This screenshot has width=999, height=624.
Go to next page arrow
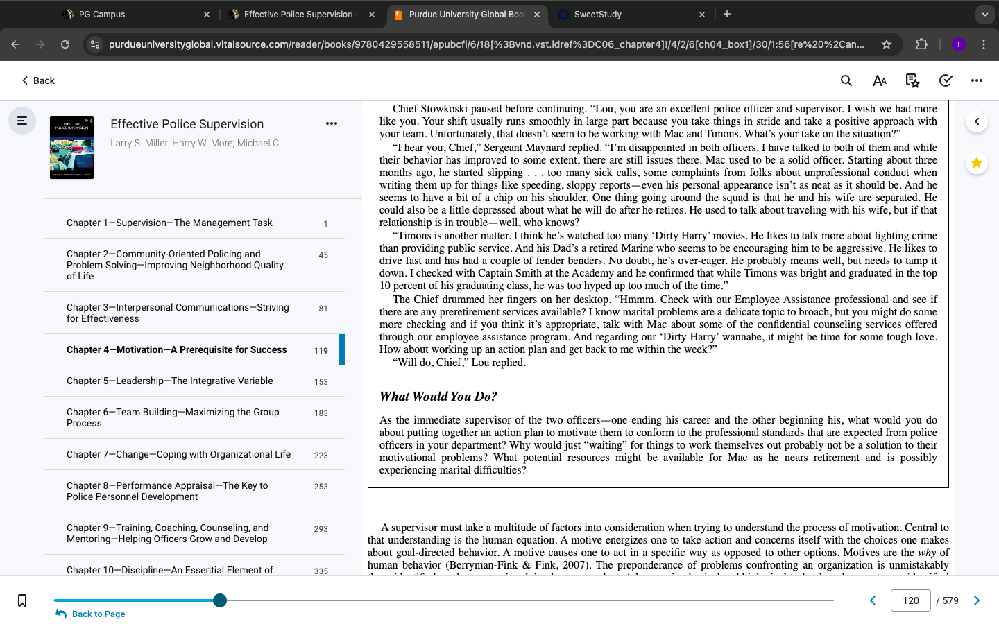[x=977, y=600]
